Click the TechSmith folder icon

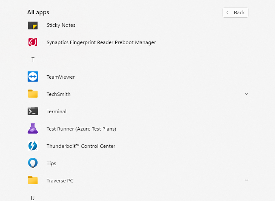pyautogui.click(x=33, y=94)
